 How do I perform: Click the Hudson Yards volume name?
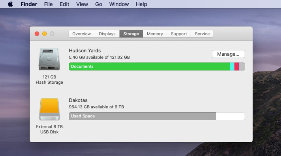(x=85, y=50)
